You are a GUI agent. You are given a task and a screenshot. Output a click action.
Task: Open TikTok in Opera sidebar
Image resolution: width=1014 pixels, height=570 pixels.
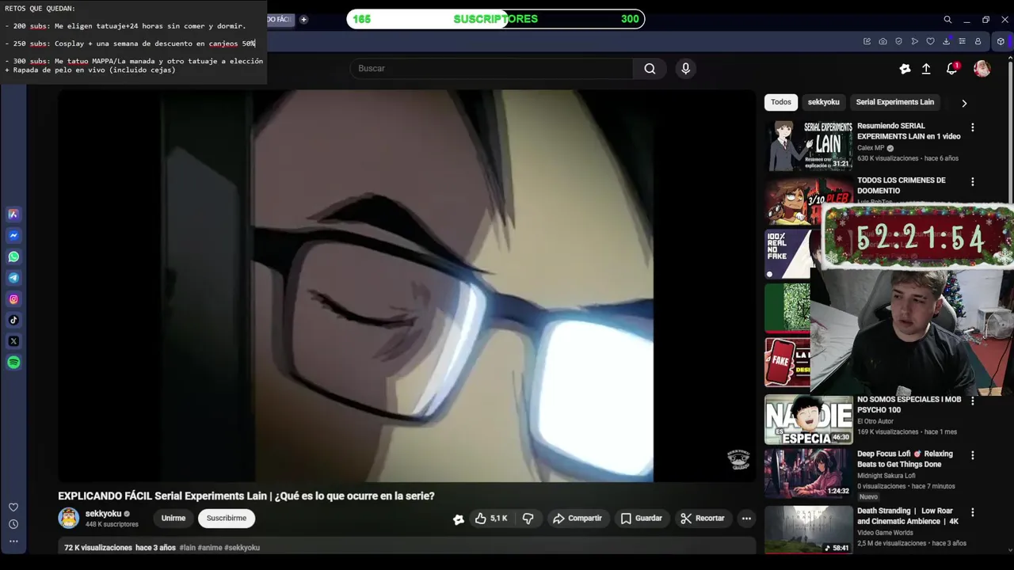13,320
